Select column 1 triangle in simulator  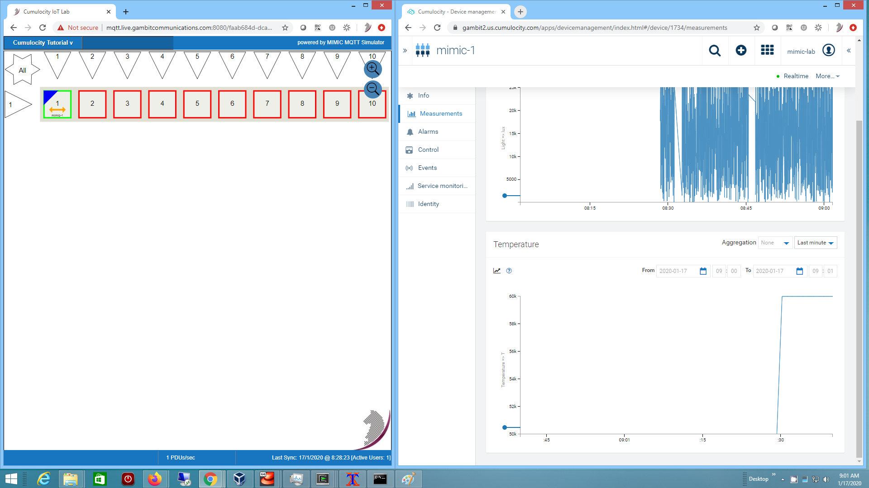click(57, 65)
